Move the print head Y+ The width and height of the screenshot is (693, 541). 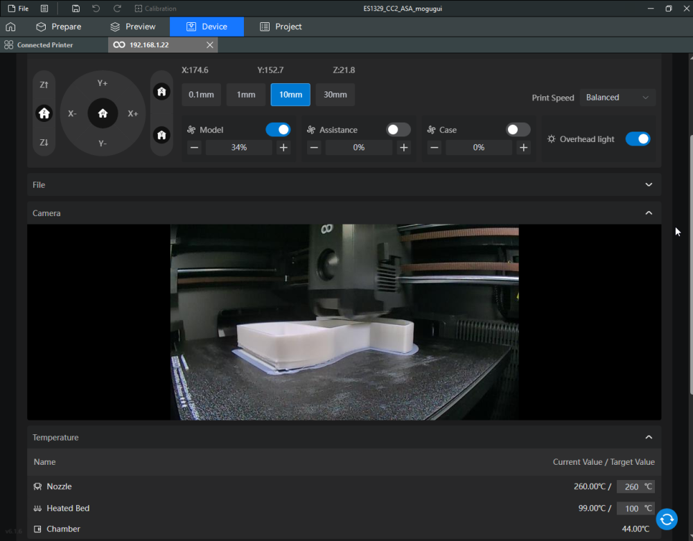(103, 83)
